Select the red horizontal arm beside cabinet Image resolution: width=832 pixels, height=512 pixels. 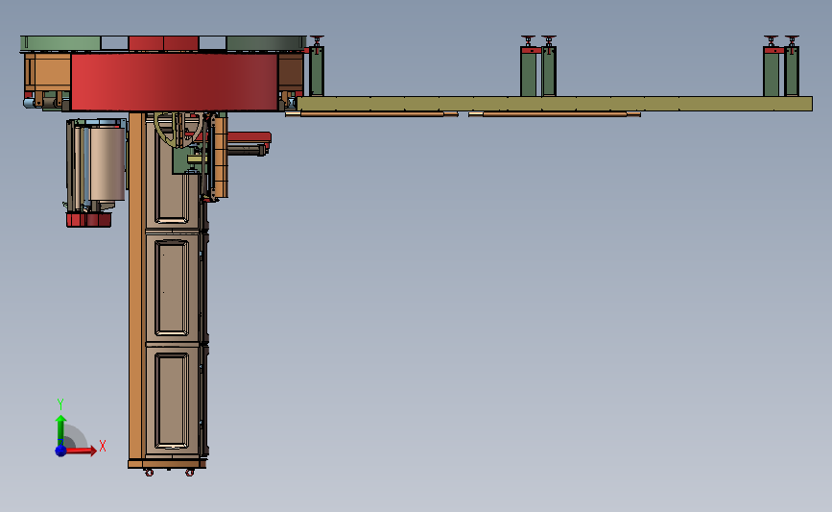pos(250,138)
